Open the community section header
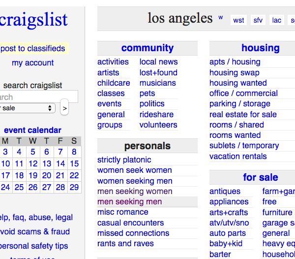 (147, 48)
